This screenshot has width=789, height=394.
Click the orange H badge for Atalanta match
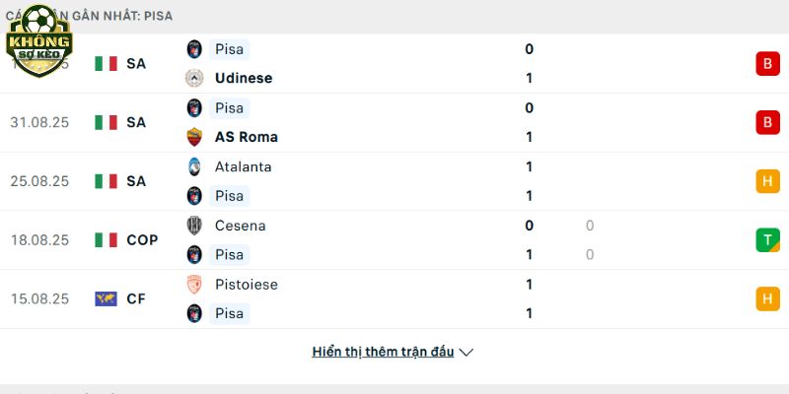(x=767, y=181)
